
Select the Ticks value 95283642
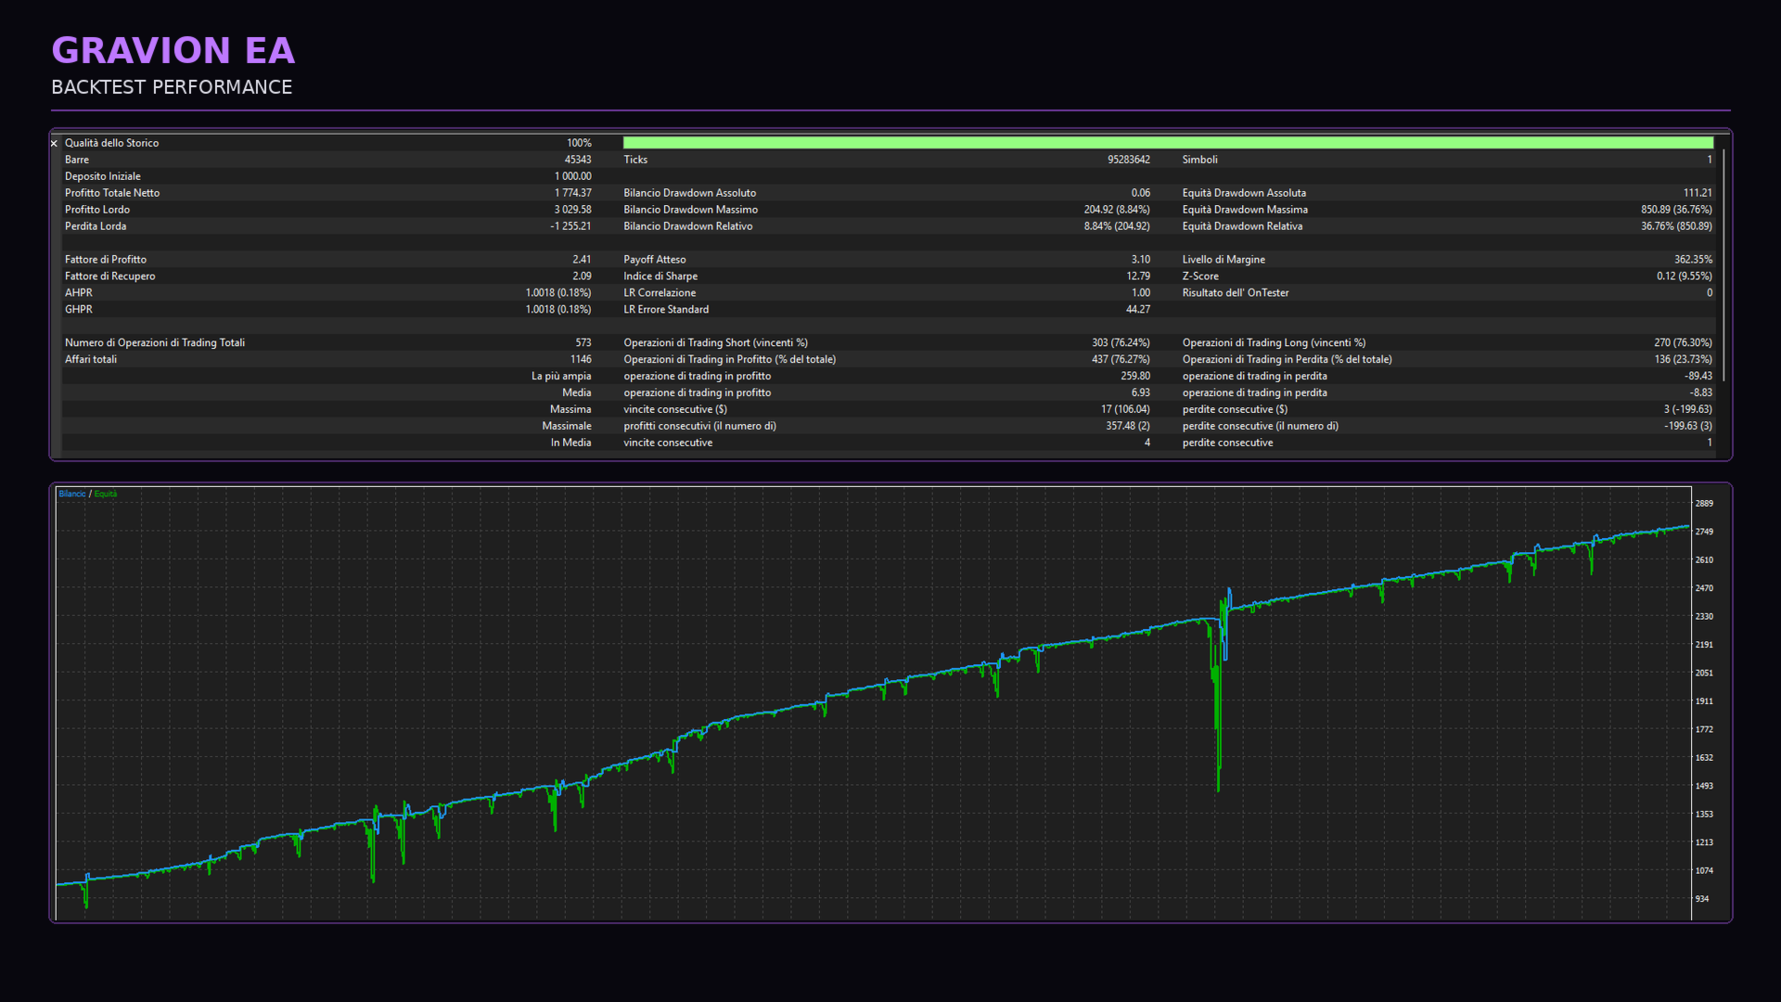(1128, 160)
